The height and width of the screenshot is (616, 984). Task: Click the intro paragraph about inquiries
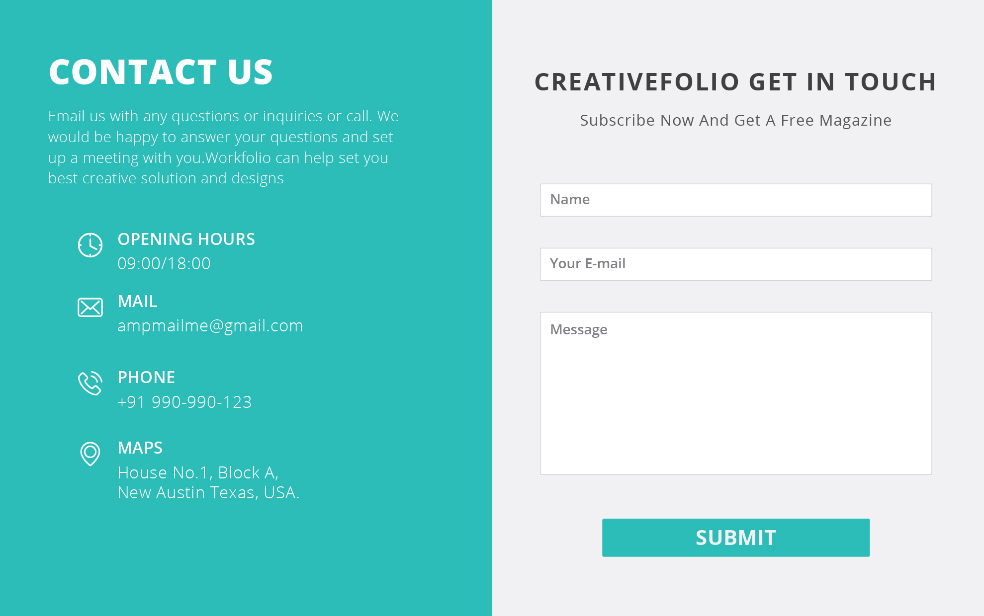223,147
